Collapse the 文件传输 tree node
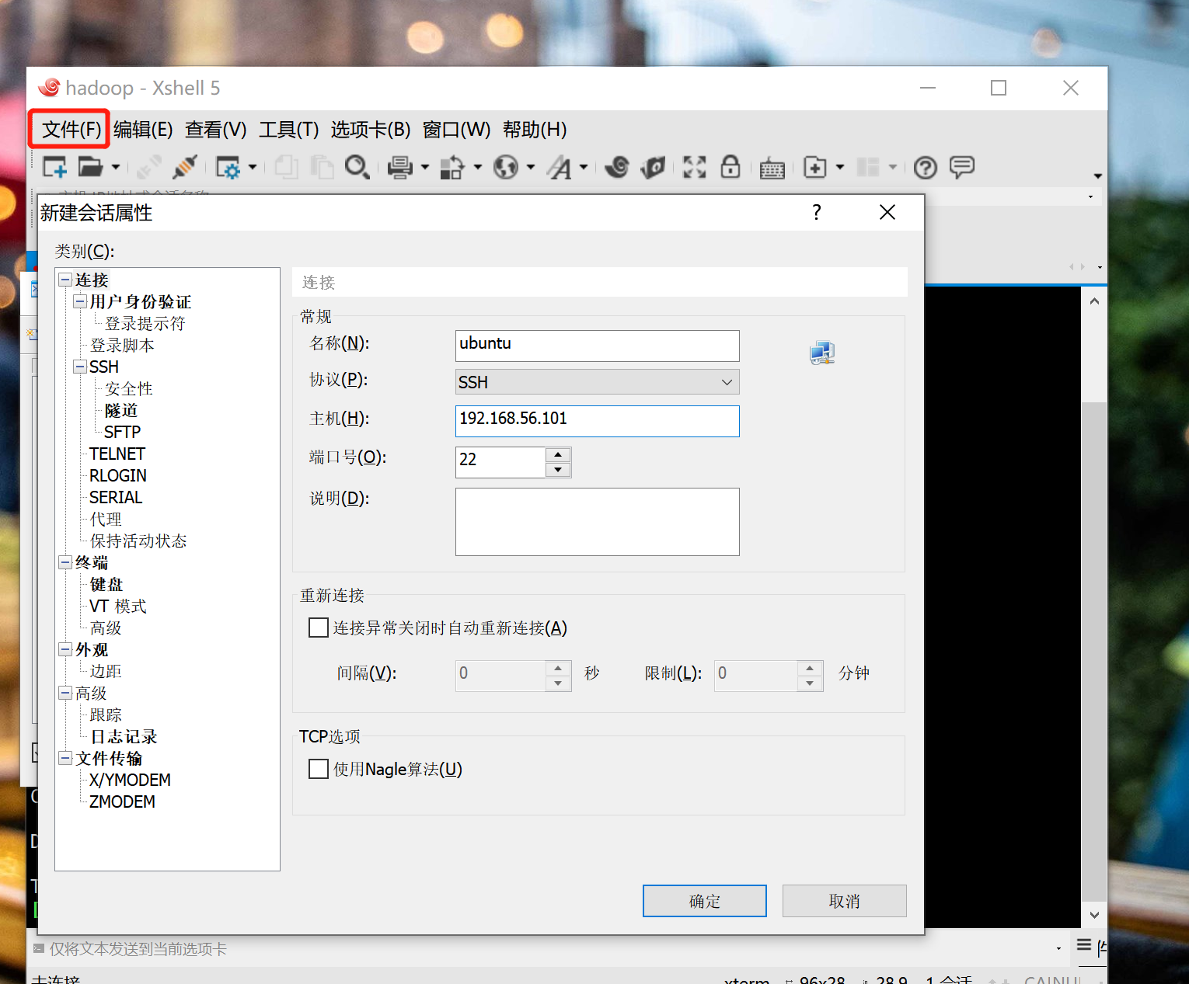1189x984 pixels. coord(66,758)
